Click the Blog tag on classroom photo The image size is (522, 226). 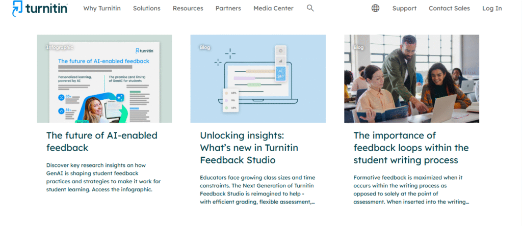pyautogui.click(x=358, y=47)
